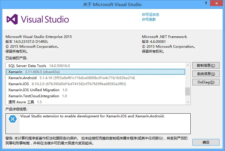Click the Visual Studio logo icon

tap(12, 19)
